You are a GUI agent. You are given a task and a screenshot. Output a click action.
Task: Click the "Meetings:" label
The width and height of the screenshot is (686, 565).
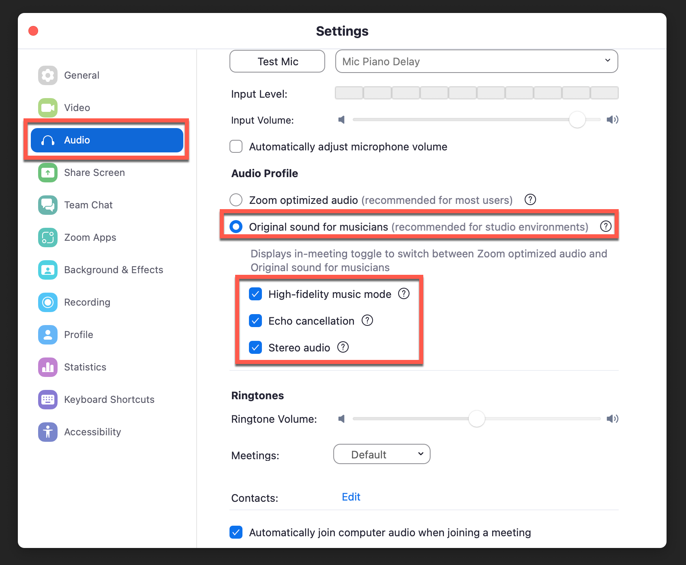click(x=255, y=456)
